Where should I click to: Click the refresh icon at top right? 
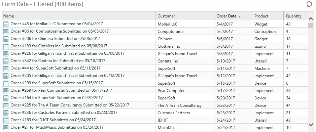309,4
